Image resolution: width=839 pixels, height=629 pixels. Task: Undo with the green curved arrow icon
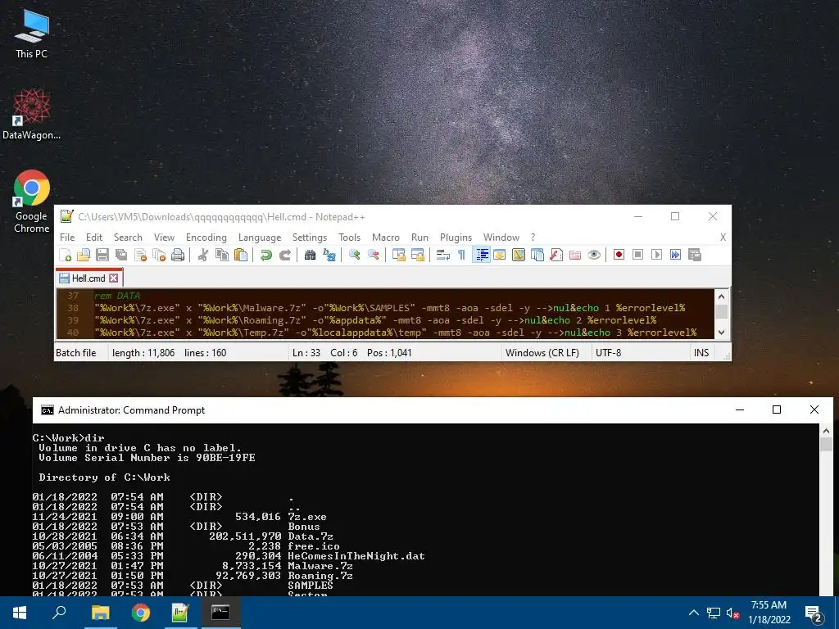[266, 256]
